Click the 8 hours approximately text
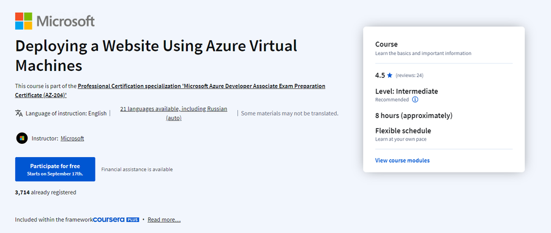551x233 pixels. 414,116
